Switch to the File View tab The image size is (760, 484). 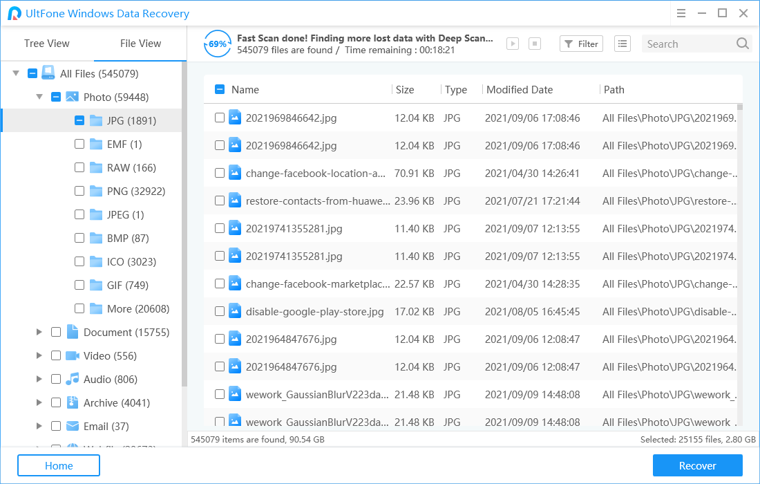tap(140, 44)
